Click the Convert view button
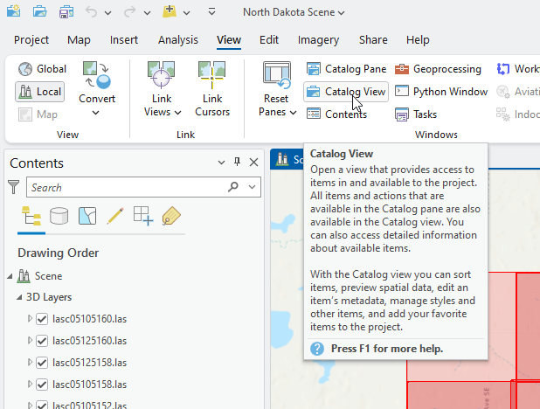The height and width of the screenshot is (409, 540). pyautogui.click(x=97, y=88)
